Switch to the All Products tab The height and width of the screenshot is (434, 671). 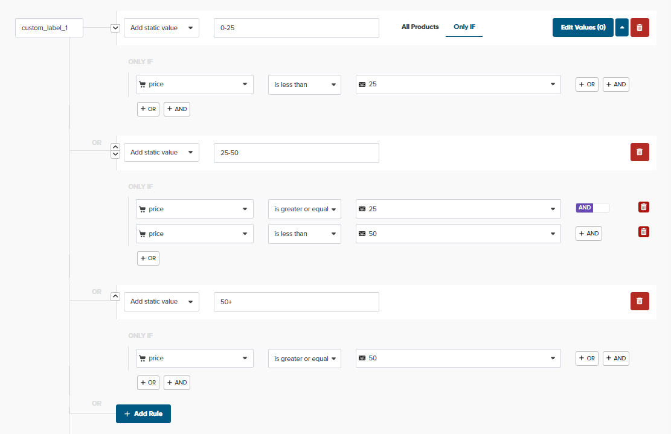(420, 27)
